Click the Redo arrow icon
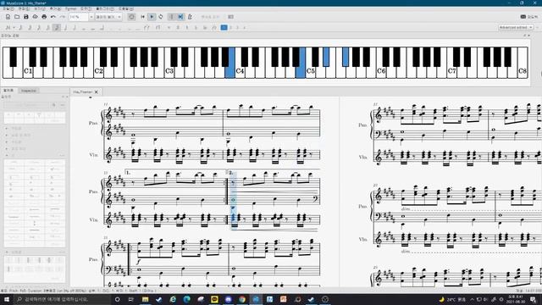Image resolution: width=542 pixels, height=305 pixels. (62, 17)
